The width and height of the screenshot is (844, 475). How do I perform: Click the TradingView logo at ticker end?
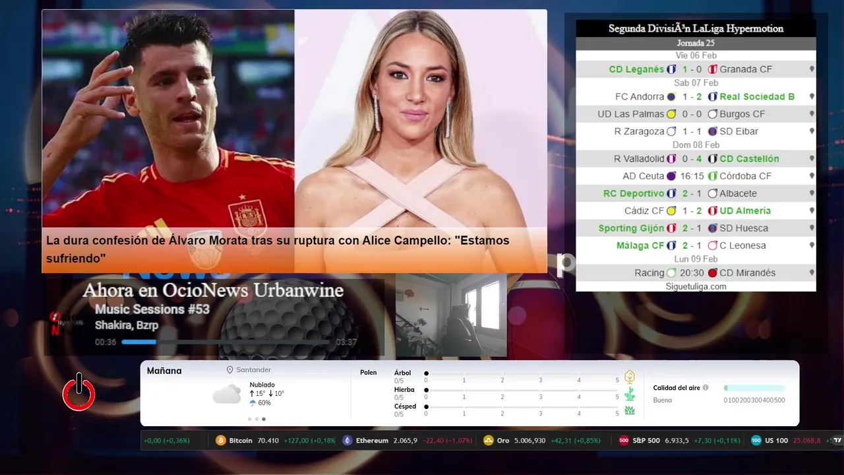[x=837, y=441]
